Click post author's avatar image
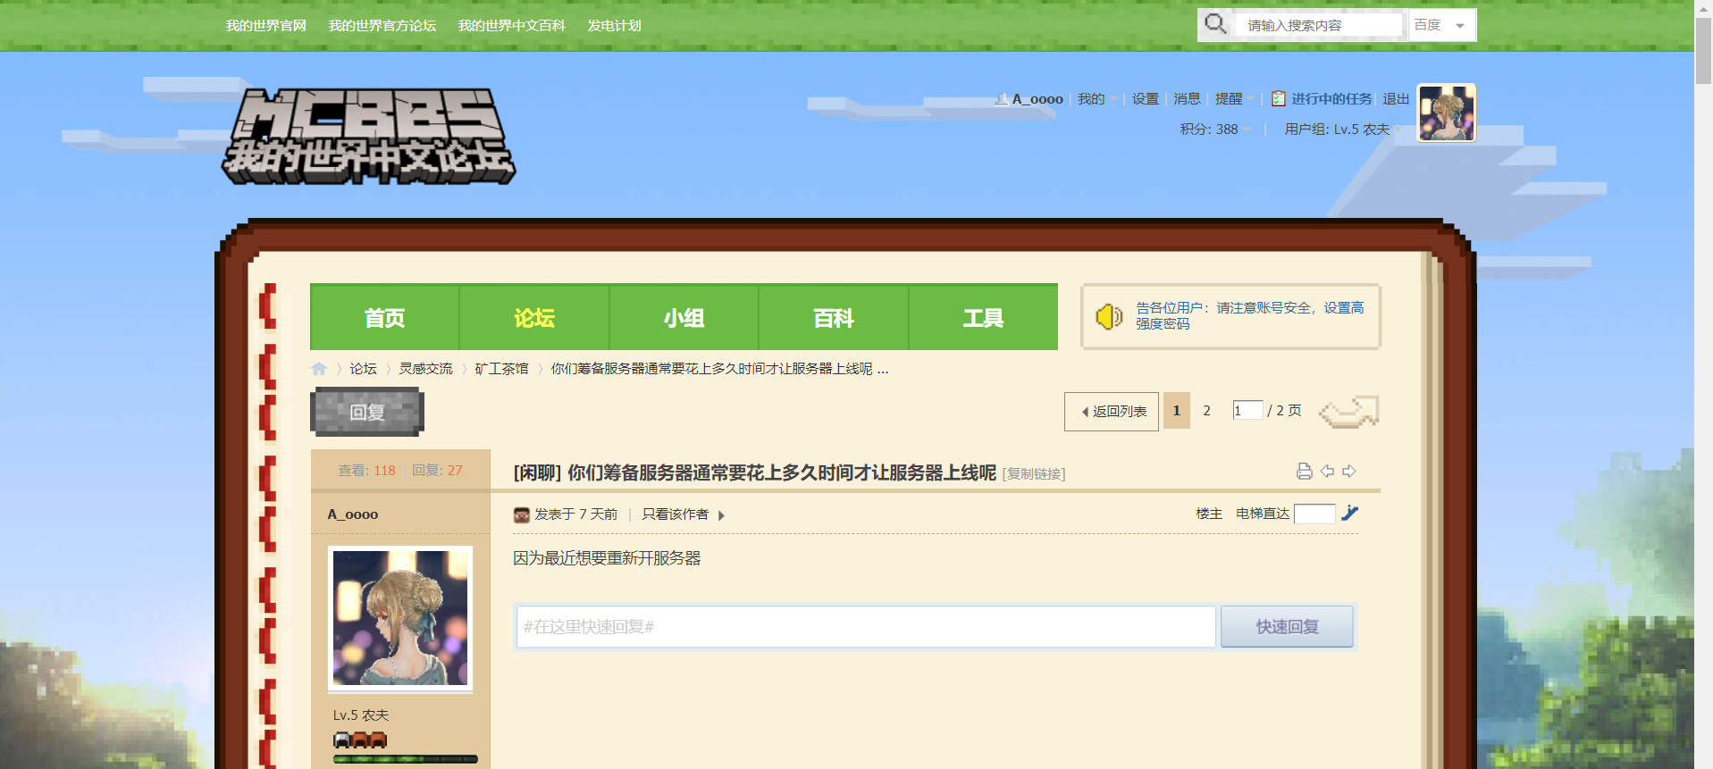1713x769 pixels. pyautogui.click(x=400, y=618)
